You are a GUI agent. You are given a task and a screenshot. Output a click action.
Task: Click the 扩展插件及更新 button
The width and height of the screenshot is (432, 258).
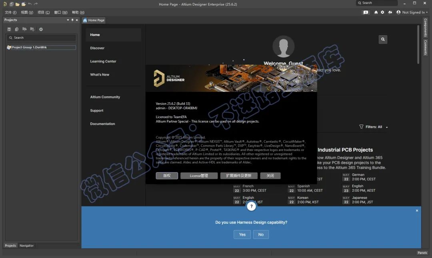[239, 175]
